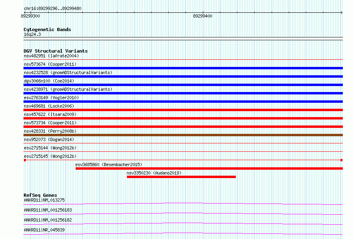
Task: Click right red end marker of esv2715145
Action: click(342, 160)
